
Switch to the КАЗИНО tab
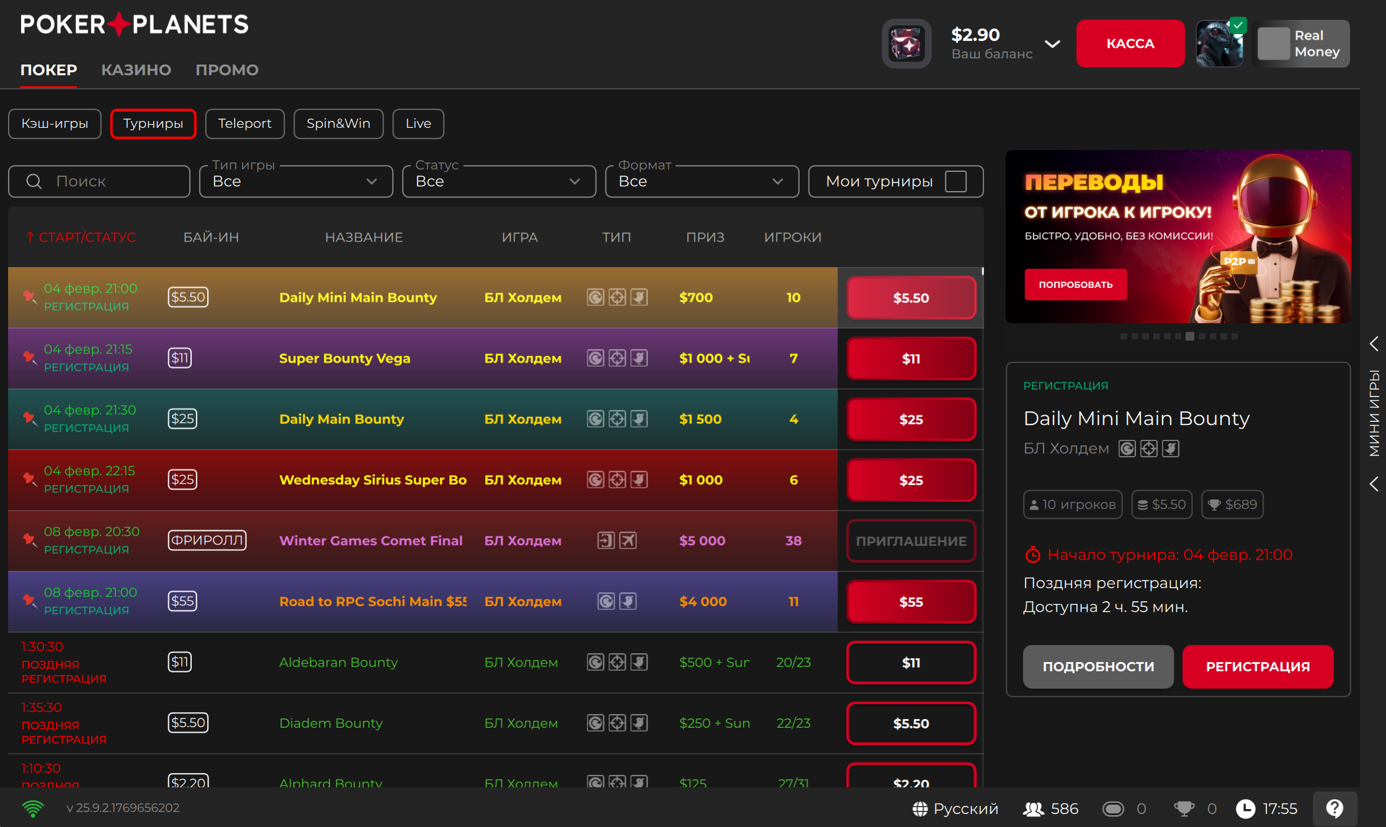click(136, 70)
